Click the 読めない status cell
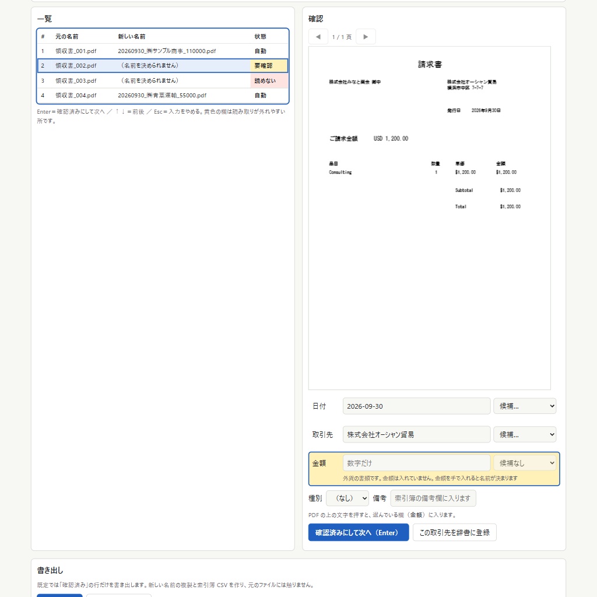 pyautogui.click(x=269, y=80)
